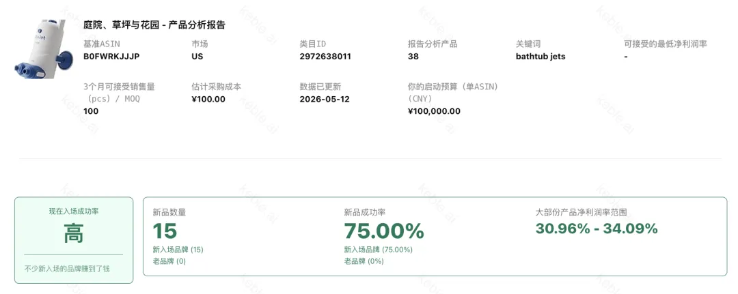Click the new product count 15
This screenshot has height=294, width=738.
point(165,231)
